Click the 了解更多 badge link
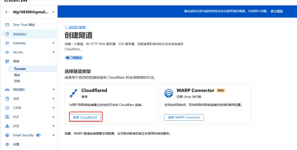The image size is (297, 150). [74, 58]
